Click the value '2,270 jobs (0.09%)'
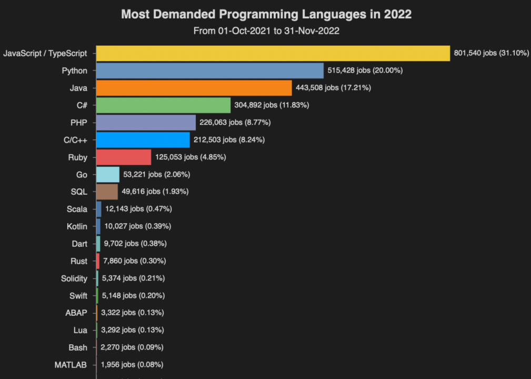531x379 pixels. (132, 347)
